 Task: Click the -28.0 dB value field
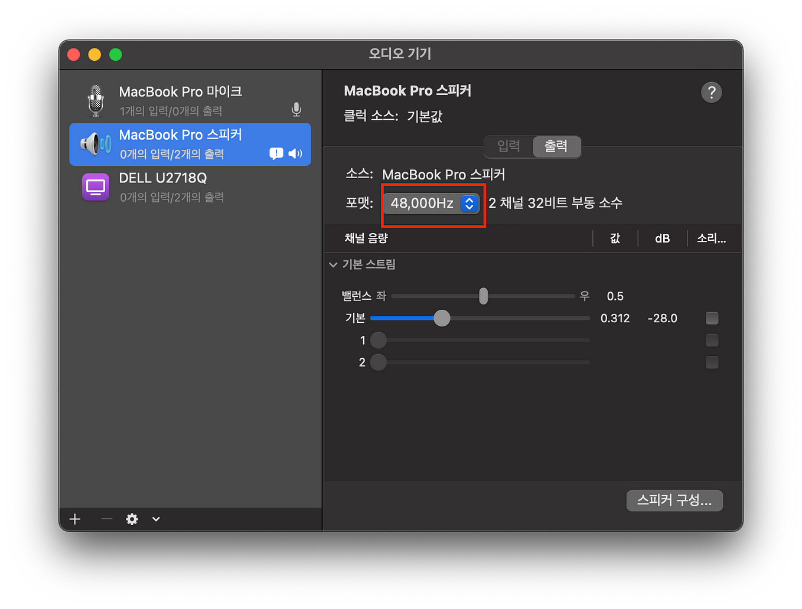pyautogui.click(x=663, y=318)
